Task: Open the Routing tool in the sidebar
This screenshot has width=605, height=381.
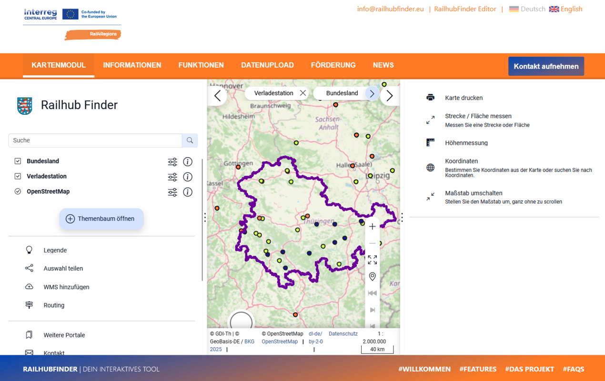Action: coord(54,305)
